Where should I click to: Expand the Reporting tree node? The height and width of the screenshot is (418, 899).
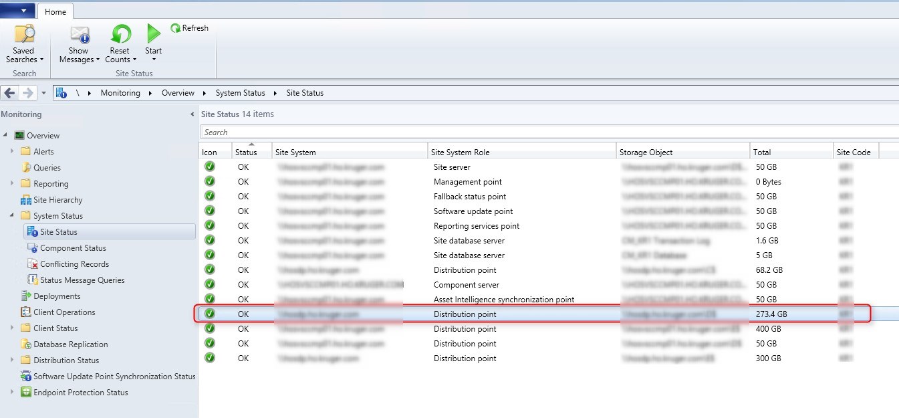(x=12, y=183)
